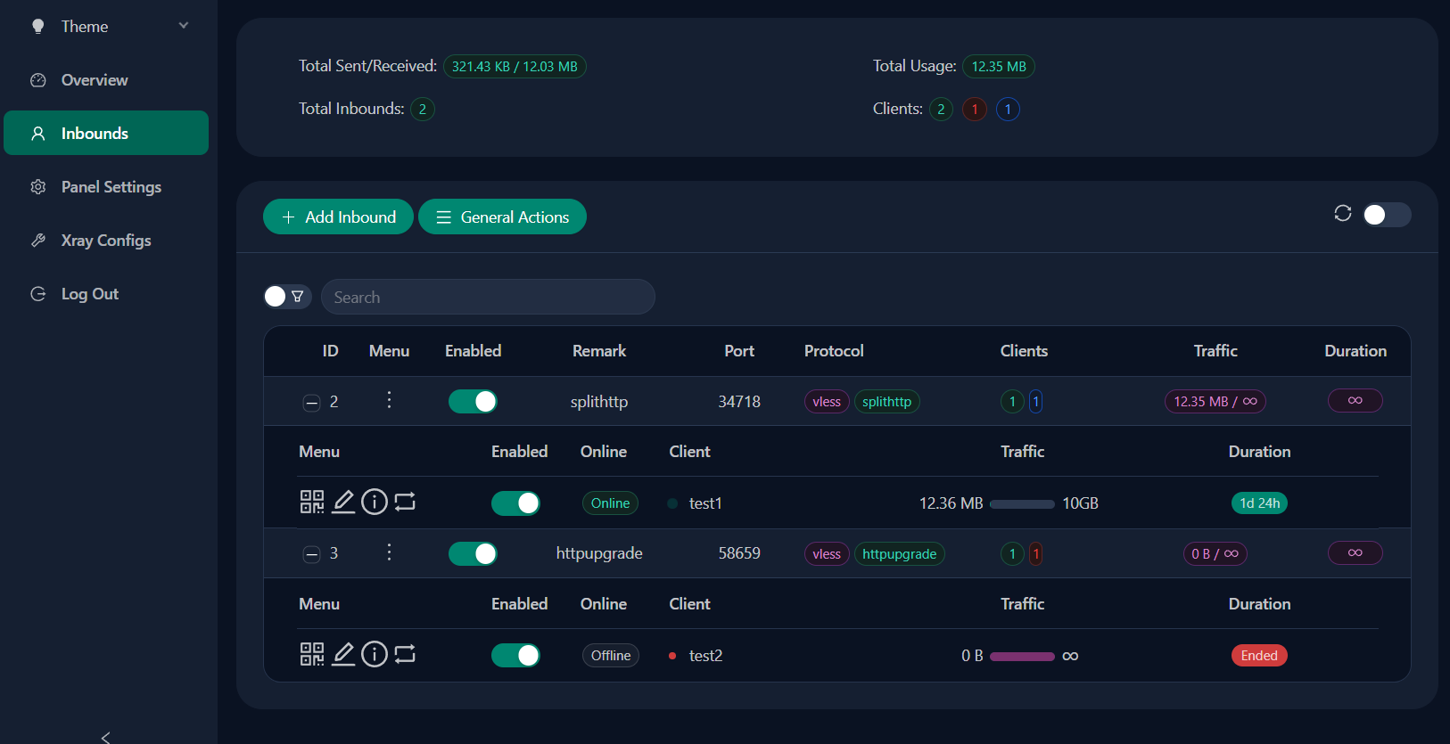Open Panel Settings from sidebar
This screenshot has height=744, width=1450.
click(111, 187)
